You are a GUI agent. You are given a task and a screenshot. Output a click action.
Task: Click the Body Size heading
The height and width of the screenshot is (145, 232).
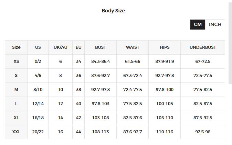pos(113,11)
